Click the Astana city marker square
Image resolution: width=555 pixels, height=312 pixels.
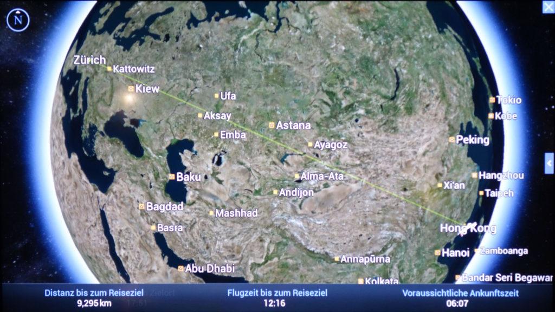[x=272, y=125]
